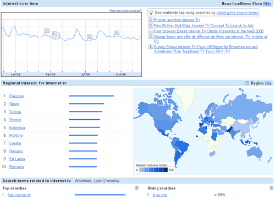Open the Orange lance une offre headline
Screen dimensions: 275x200
(211, 39)
